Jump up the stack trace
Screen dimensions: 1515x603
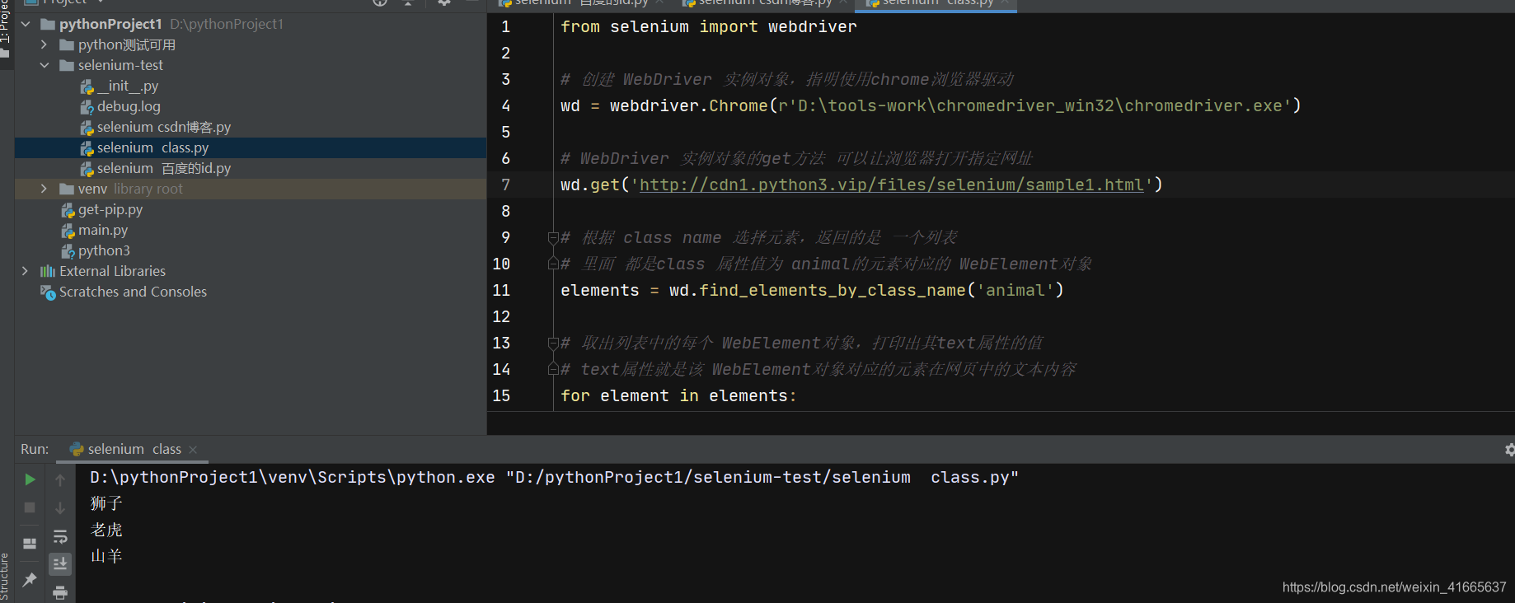pos(60,479)
